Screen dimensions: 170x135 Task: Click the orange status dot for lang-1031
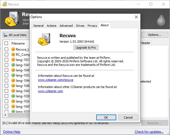[x=13, y=60]
